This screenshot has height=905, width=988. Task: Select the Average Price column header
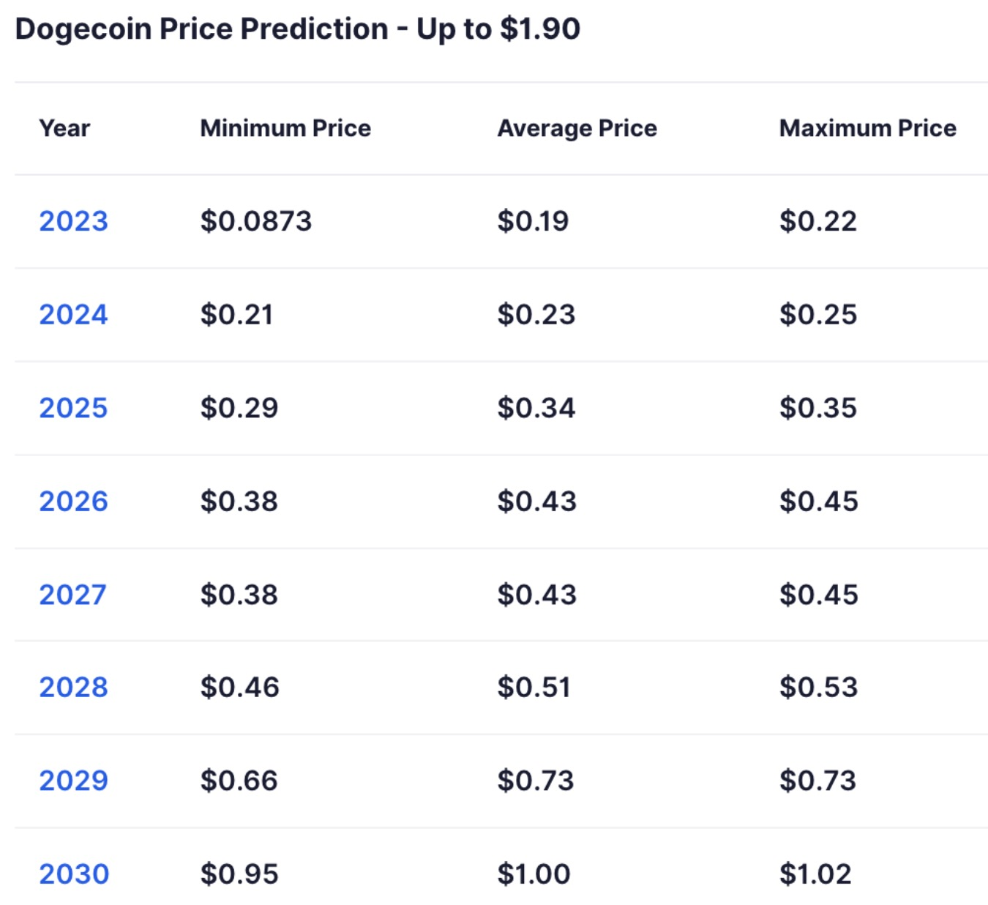pyautogui.click(x=577, y=128)
